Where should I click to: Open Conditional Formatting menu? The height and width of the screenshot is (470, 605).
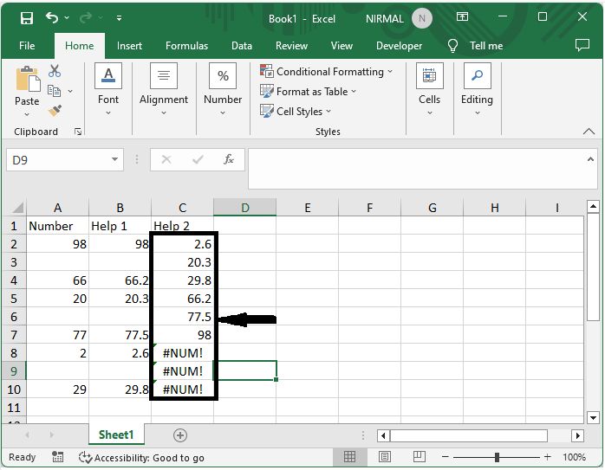click(327, 72)
